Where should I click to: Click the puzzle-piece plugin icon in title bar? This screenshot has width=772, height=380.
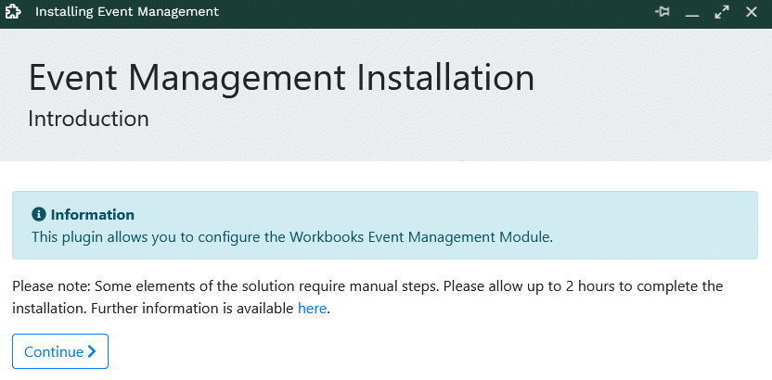point(13,12)
